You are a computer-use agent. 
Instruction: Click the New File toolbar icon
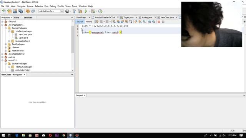coord(4,11)
